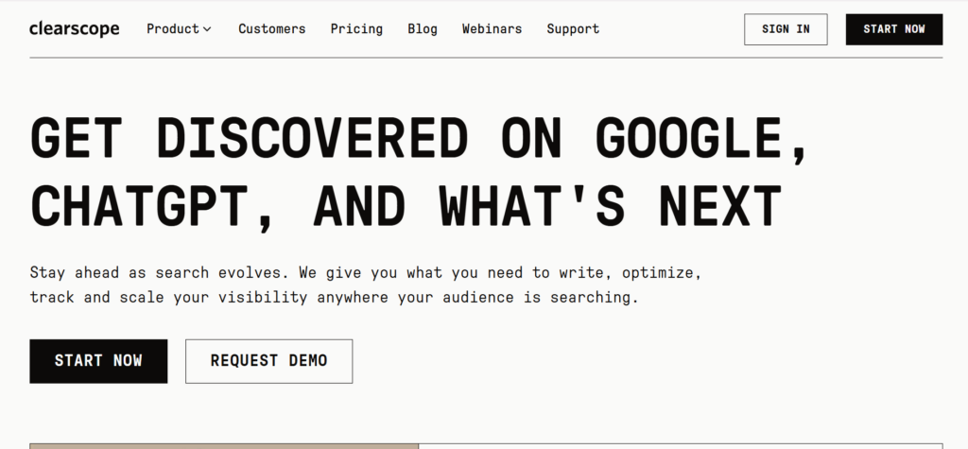Click START NOW below the hero text
Viewport: 968px width, 449px height.
[98, 361]
